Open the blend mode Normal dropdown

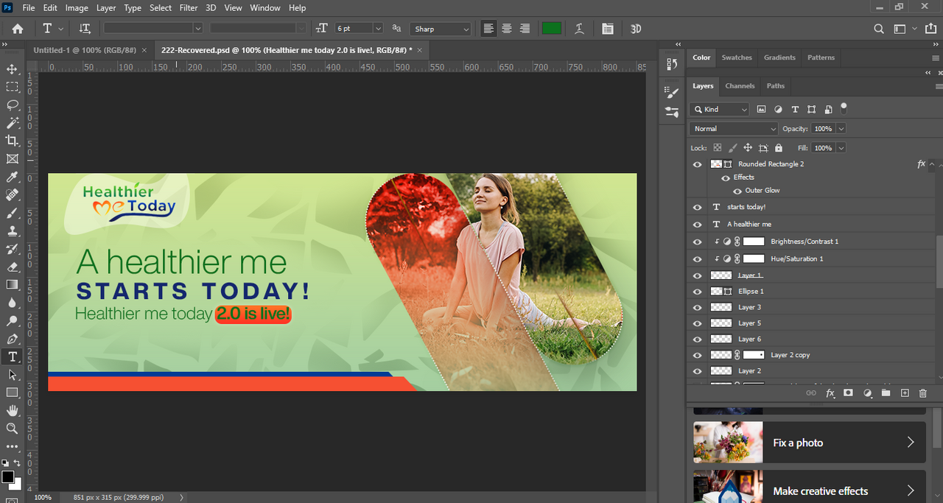click(734, 129)
